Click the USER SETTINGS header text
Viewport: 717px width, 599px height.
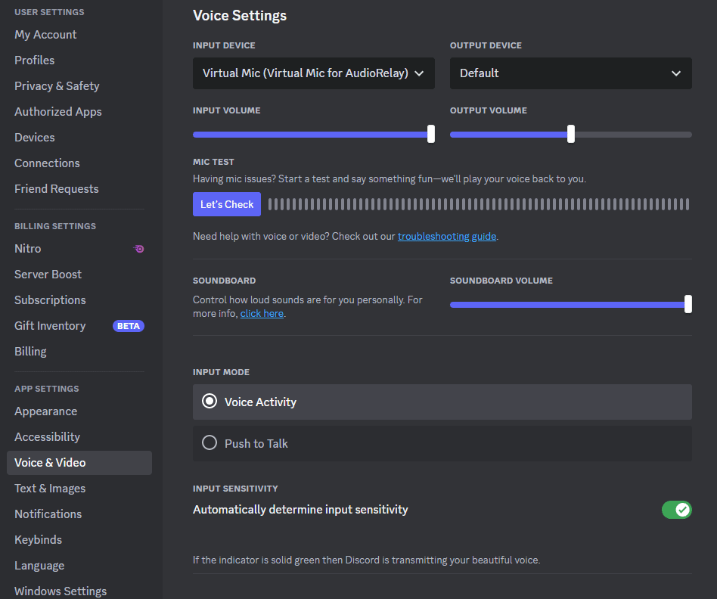click(49, 12)
